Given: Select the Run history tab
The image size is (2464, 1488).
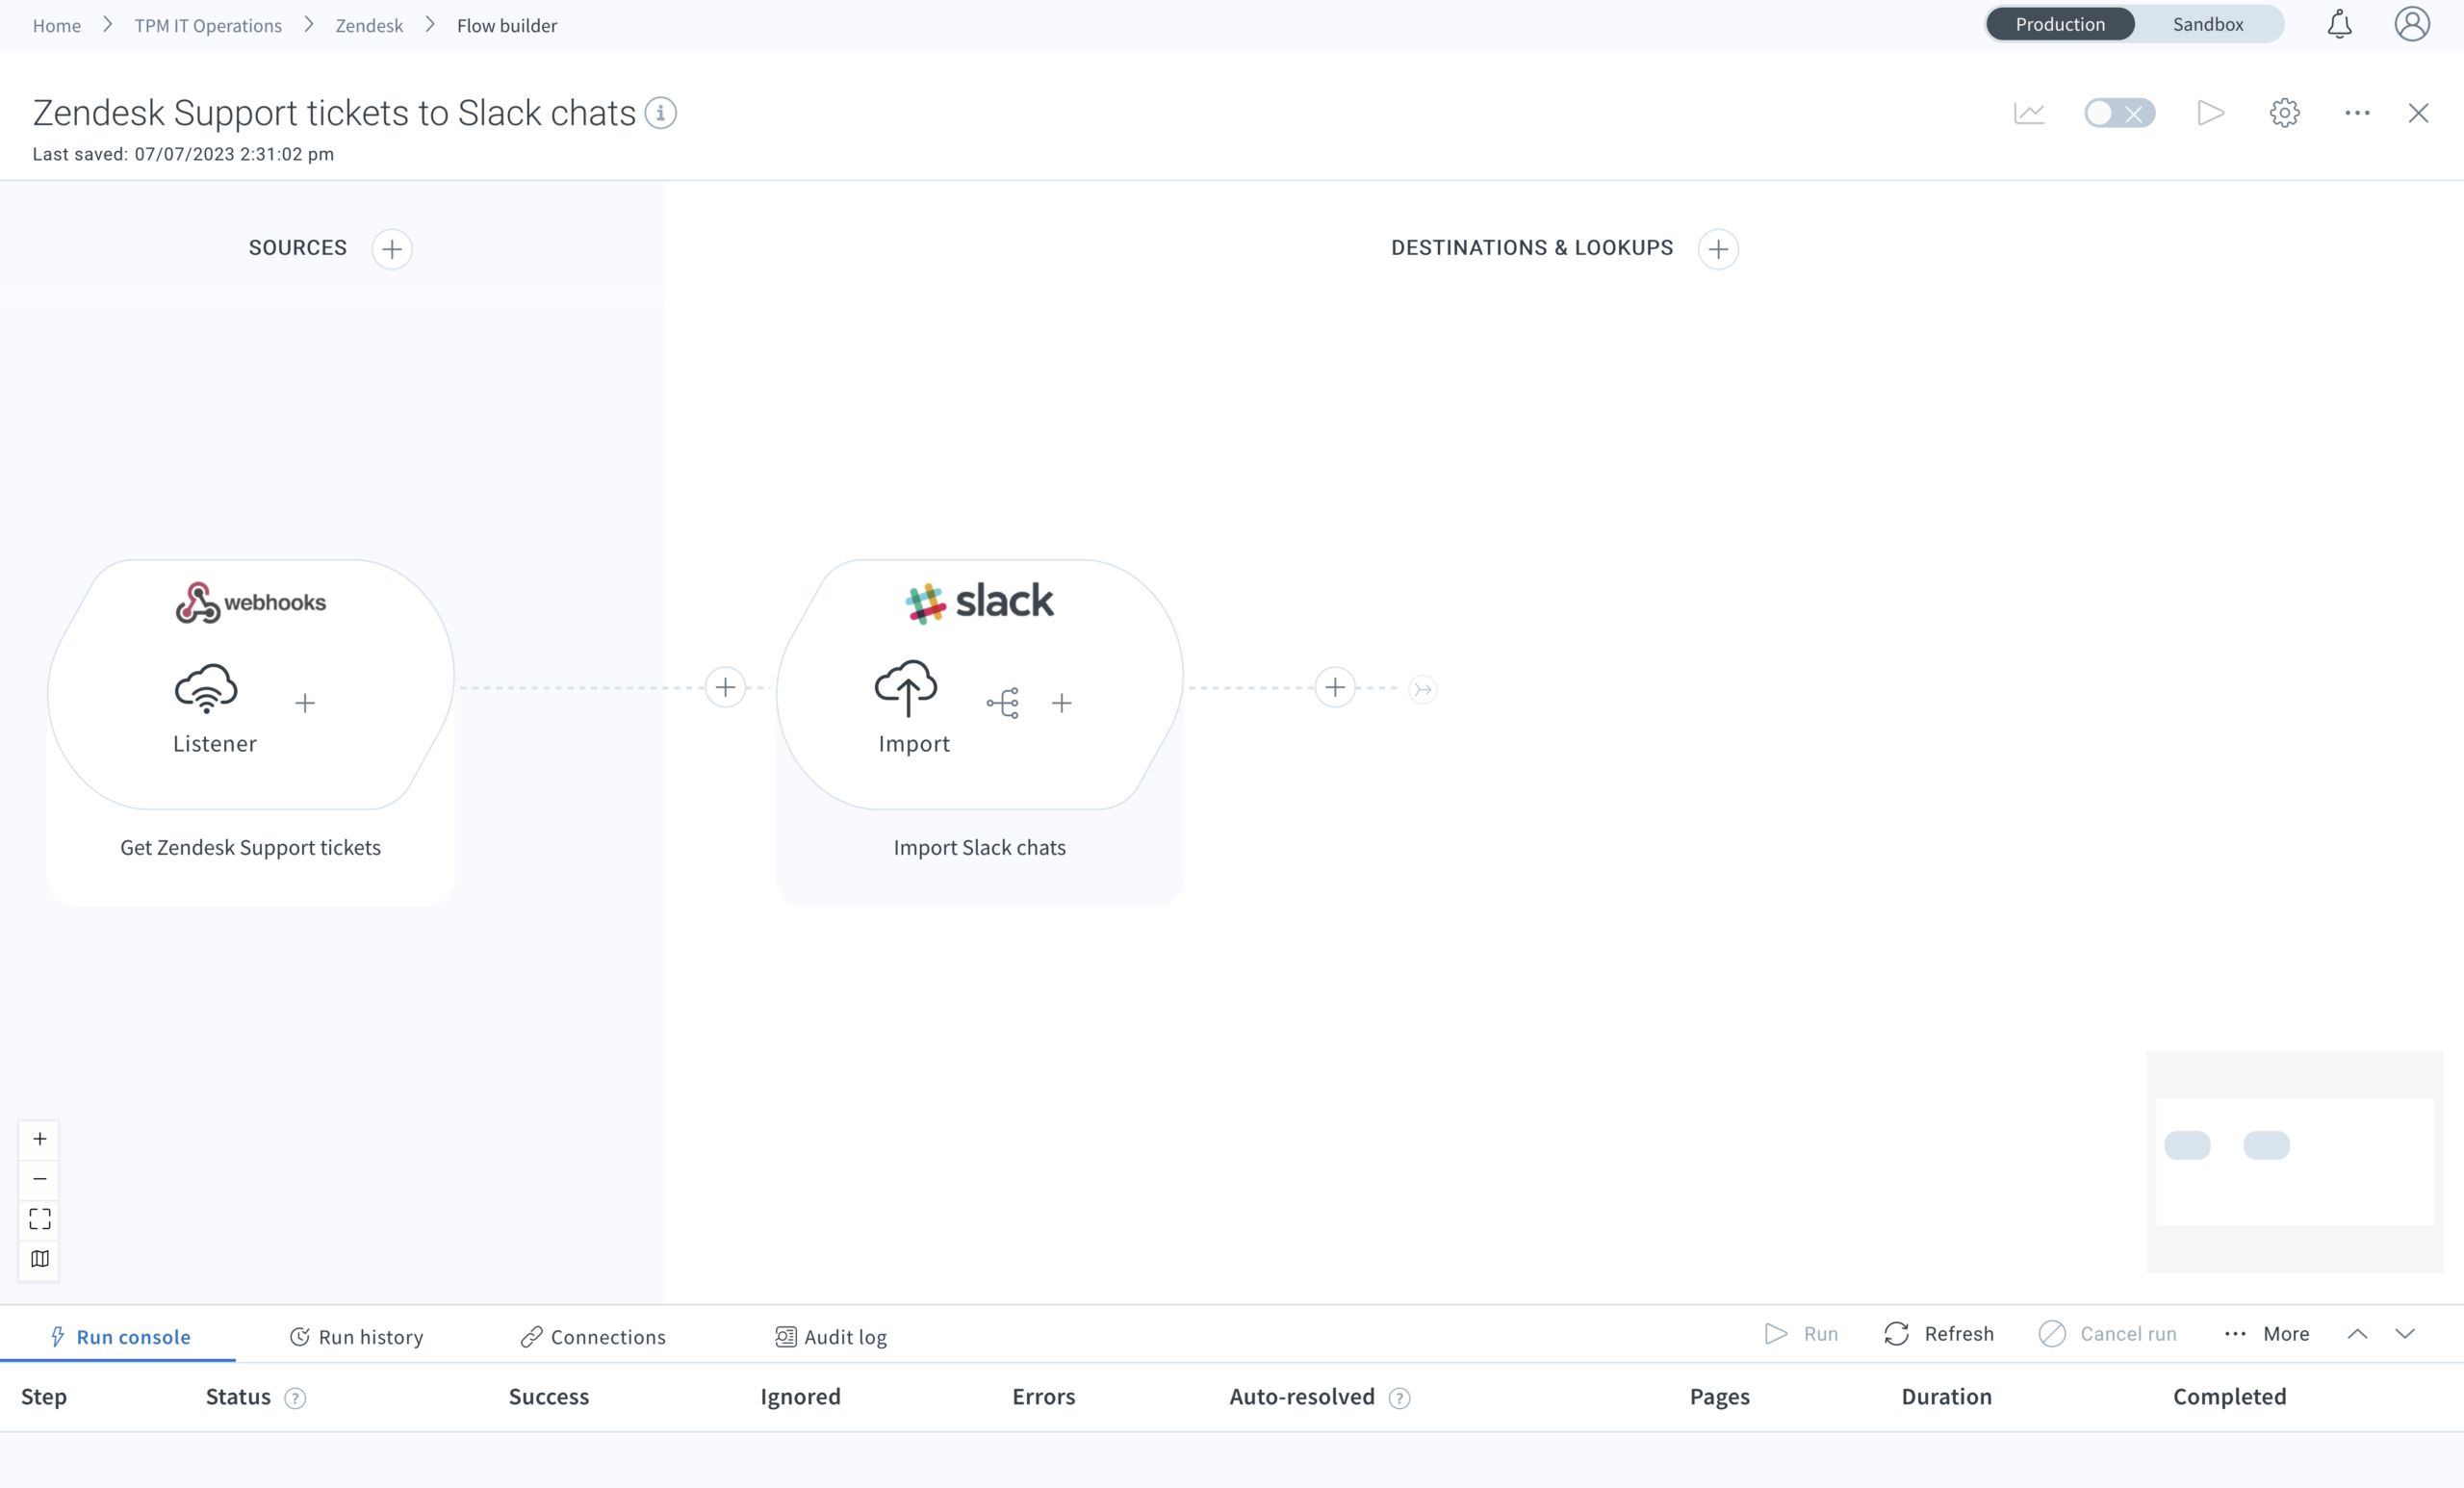Looking at the screenshot, I should click(356, 1337).
